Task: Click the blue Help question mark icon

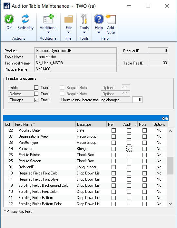Action: (99, 19)
